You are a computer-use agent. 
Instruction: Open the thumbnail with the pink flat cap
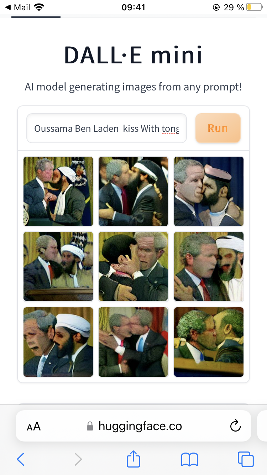(x=209, y=191)
